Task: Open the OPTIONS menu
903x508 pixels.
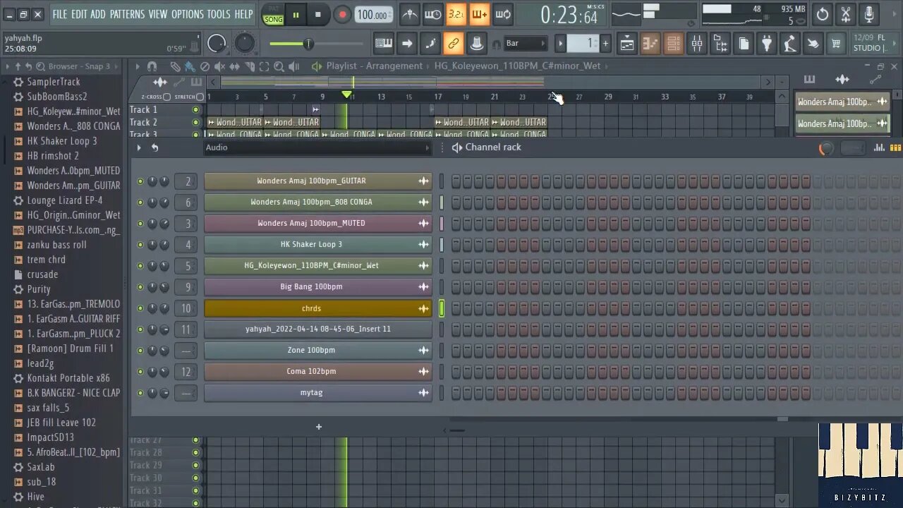Action: click(x=188, y=14)
